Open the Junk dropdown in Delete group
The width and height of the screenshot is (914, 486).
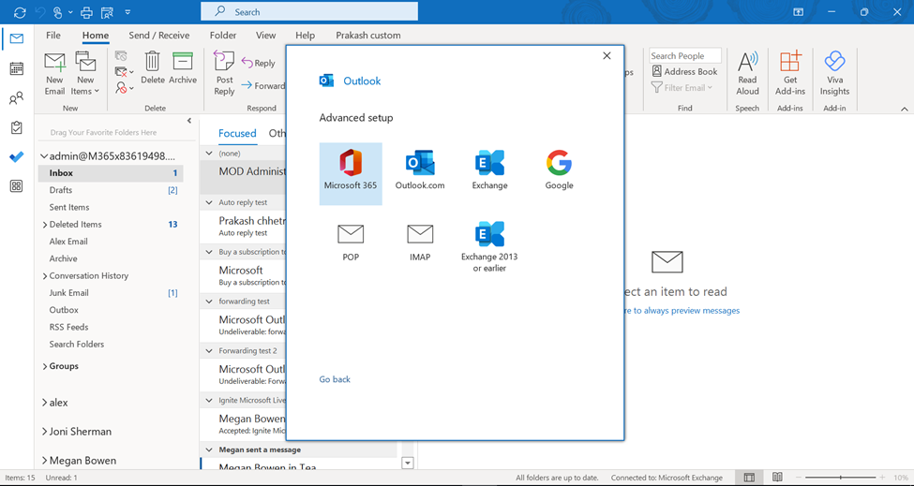pos(124,88)
